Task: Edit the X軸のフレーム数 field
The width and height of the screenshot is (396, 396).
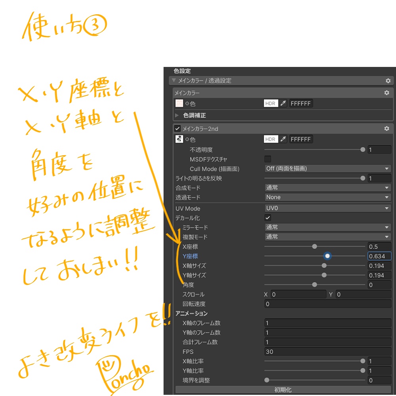Action: (327, 323)
